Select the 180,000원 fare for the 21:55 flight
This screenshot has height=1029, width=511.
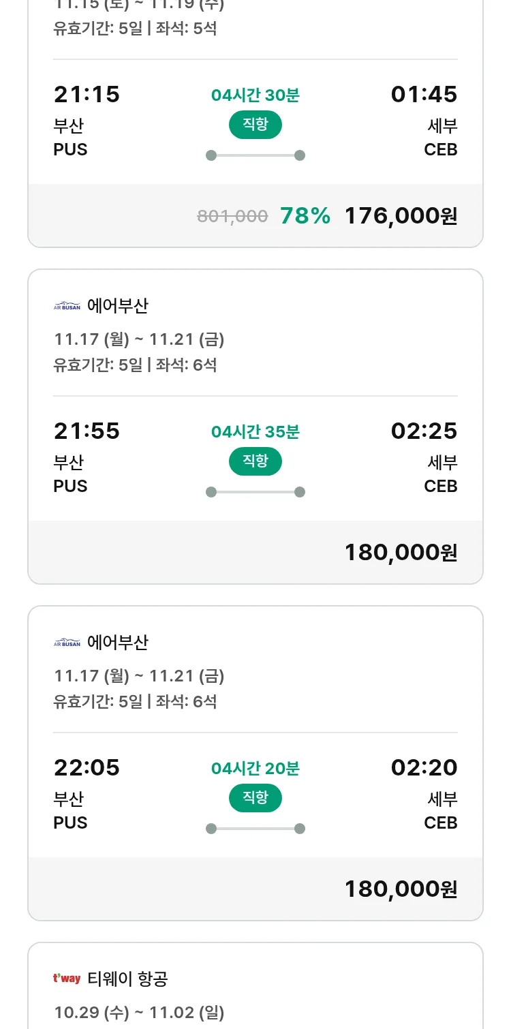click(x=401, y=553)
